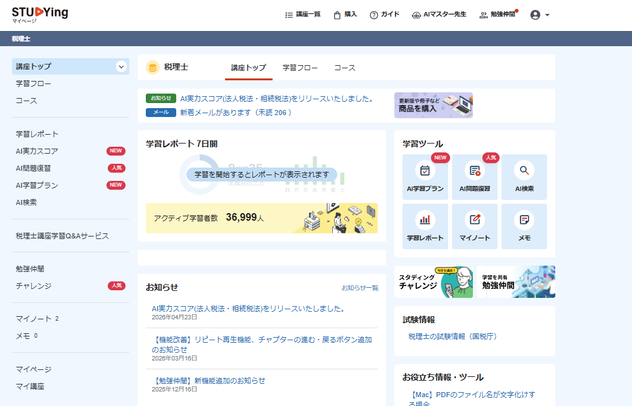Open AI検索 magnifier tool tile
Image resolution: width=632 pixels, height=406 pixels.
pos(524,177)
